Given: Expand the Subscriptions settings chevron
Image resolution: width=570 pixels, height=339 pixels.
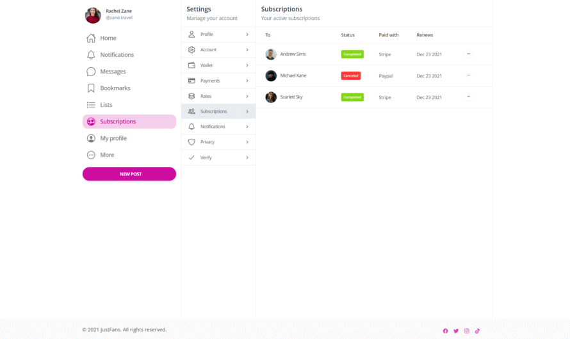Looking at the screenshot, I should point(247,111).
